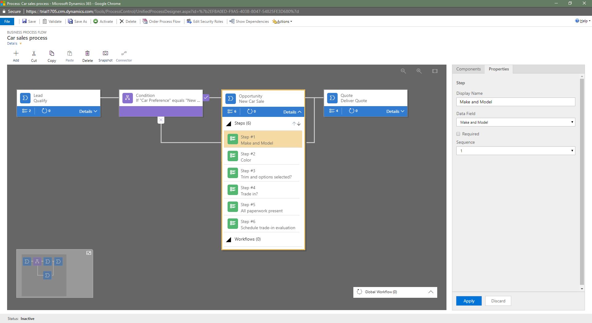Collapse the Workflows (0) section

click(x=228, y=240)
